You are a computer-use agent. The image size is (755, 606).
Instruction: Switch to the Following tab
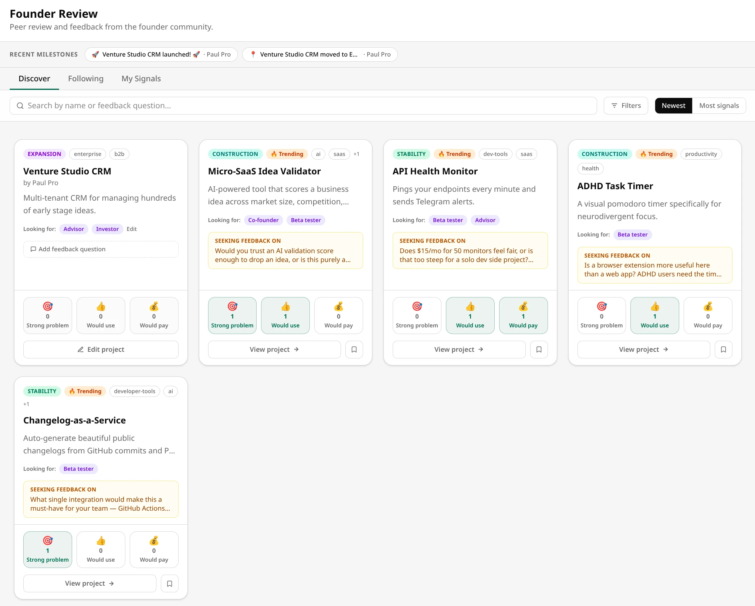coord(86,78)
